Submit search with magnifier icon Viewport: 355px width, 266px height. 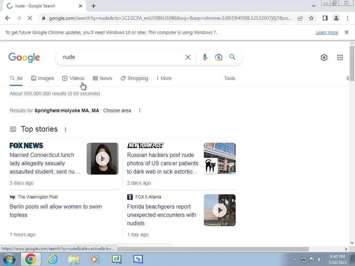[233, 57]
